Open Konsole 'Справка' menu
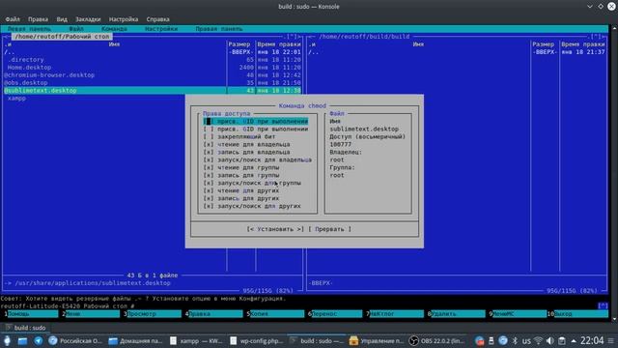Image resolution: width=618 pixels, height=348 pixels. click(x=157, y=19)
